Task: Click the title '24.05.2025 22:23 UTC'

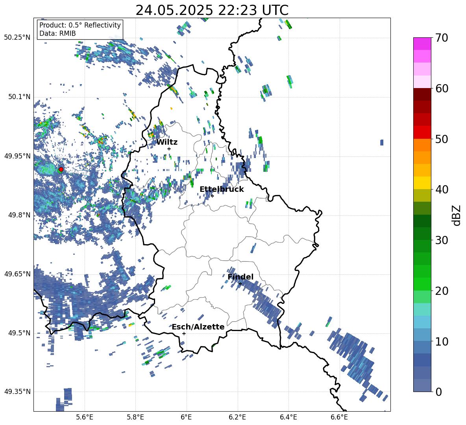Action: 212,10
